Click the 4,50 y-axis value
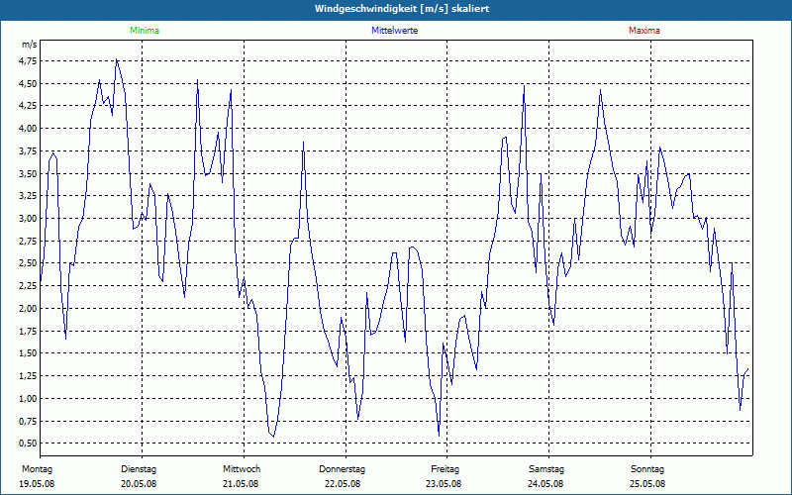 [29, 83]
